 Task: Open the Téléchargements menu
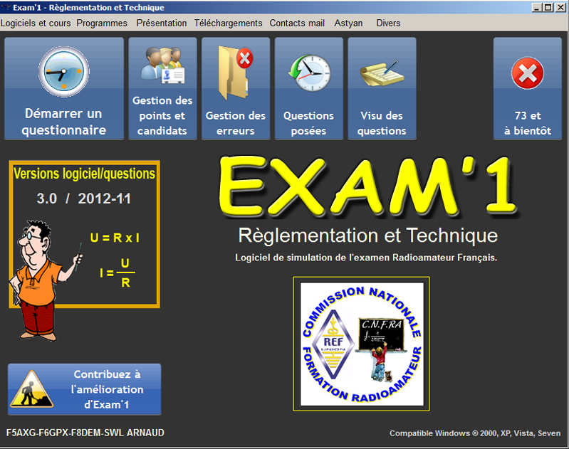coord(228,23)
